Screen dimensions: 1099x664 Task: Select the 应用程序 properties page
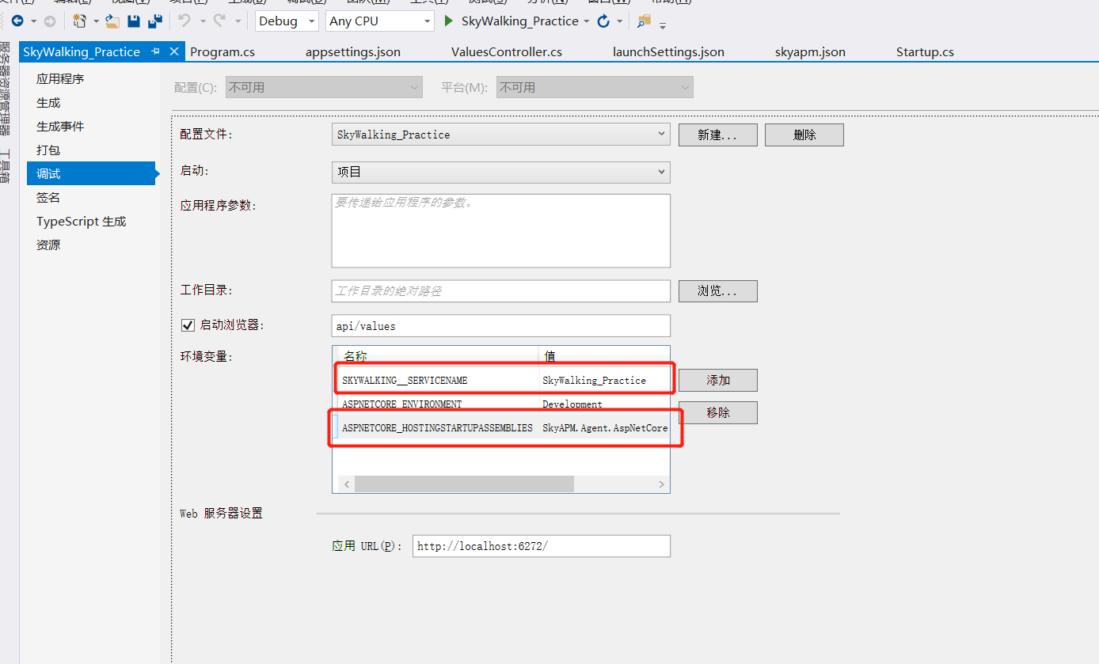point(92,79)
